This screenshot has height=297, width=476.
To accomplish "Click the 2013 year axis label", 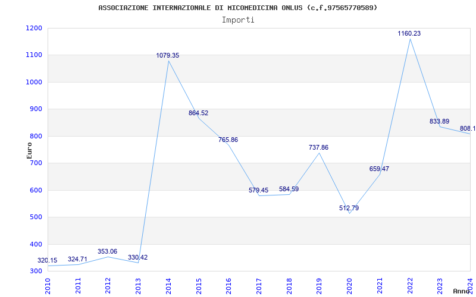I will tap(138, 286).
